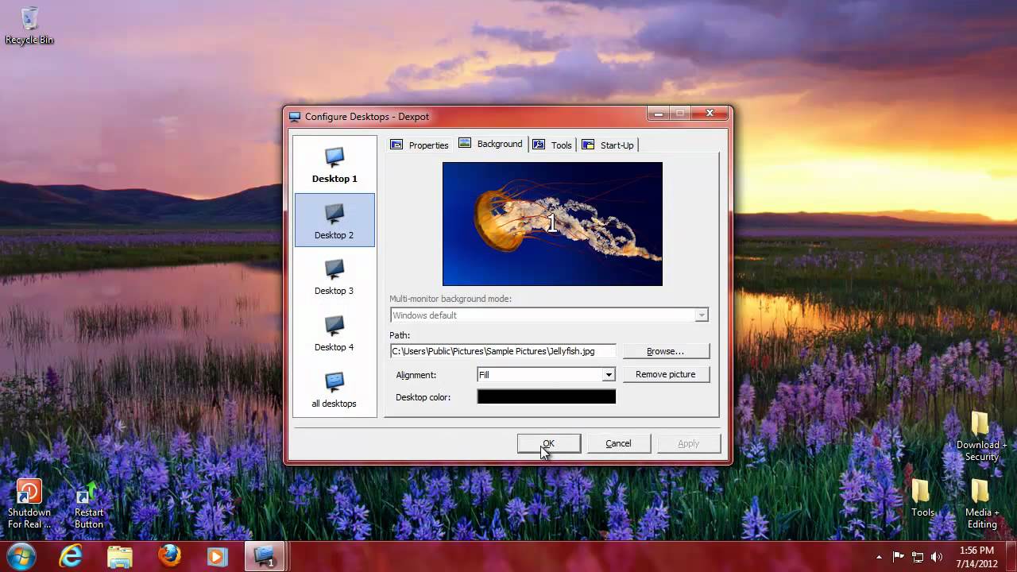
Task: Select Desktop 1 in the desktop list
Action: [x=334, y=164]
